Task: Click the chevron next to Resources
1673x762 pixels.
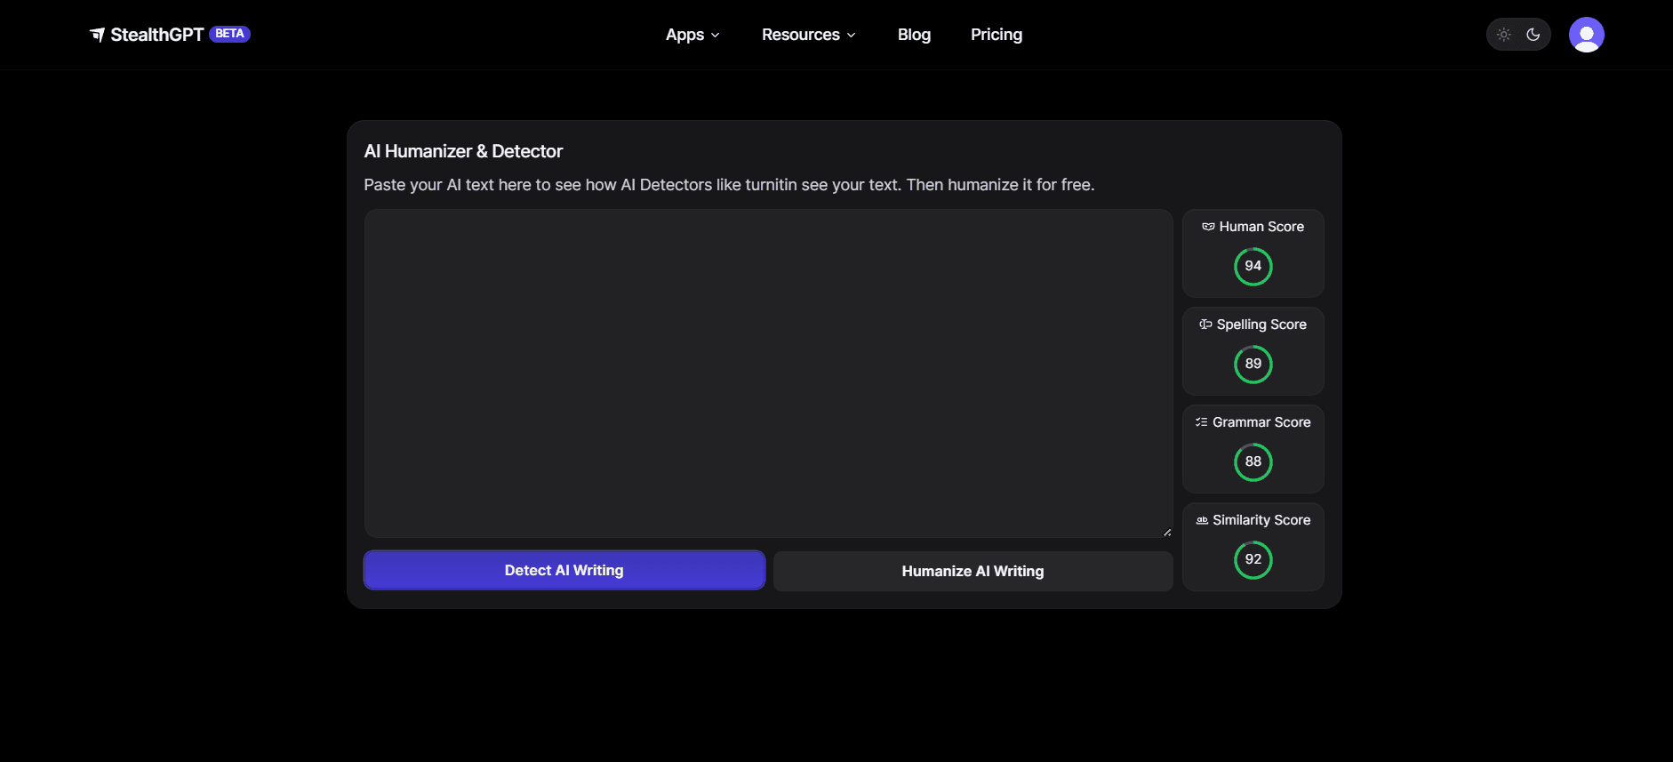Action: (851, 36)
